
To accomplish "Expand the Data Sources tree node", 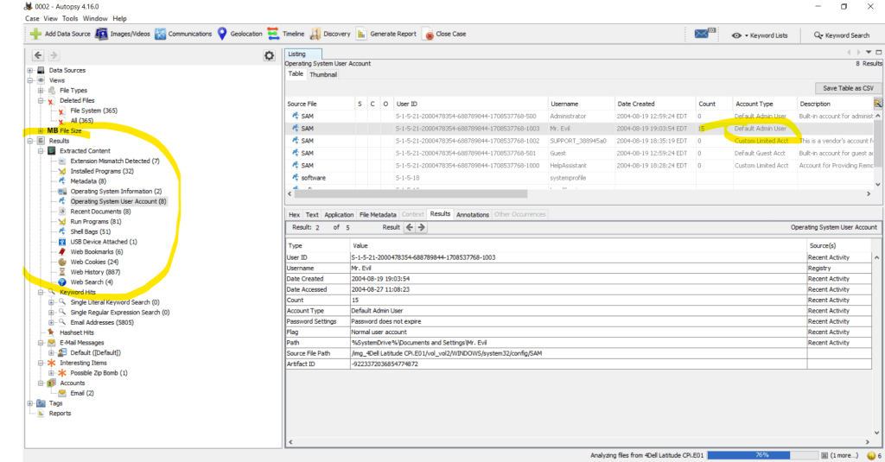I will pyautogui.click(x=30, y=70).
